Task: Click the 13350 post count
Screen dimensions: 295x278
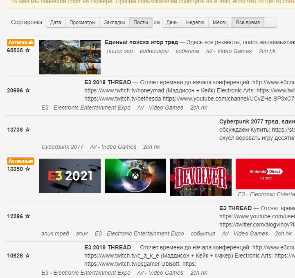Action: click(x=15, y=169)
